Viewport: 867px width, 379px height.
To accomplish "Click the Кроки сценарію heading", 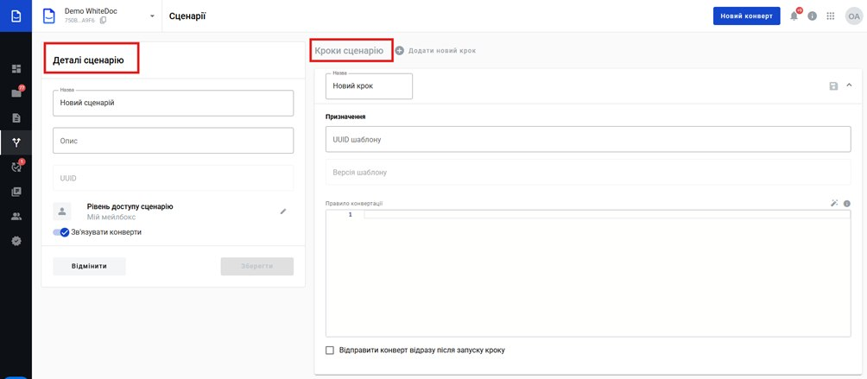I will (x=349, y=51).
